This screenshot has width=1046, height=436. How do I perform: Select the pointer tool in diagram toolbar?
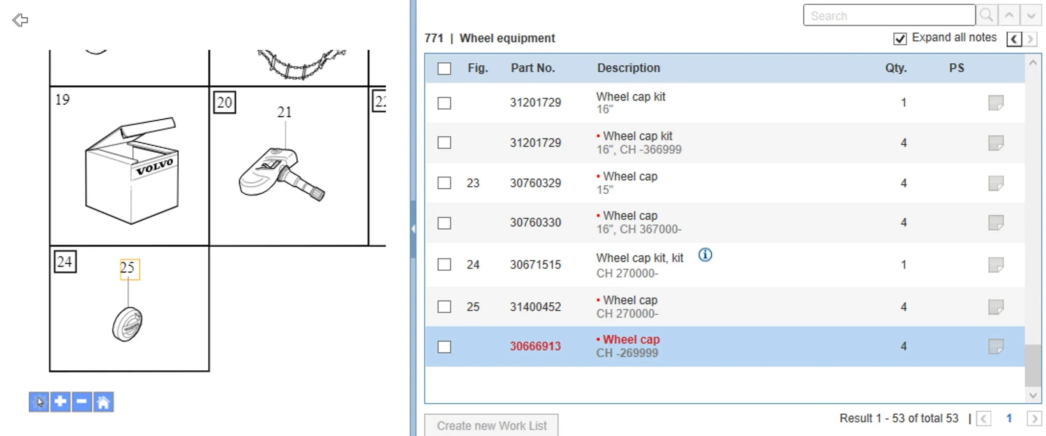(39, 402)
